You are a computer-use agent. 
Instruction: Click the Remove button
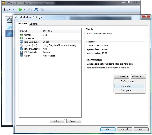[x=74, y=121]
